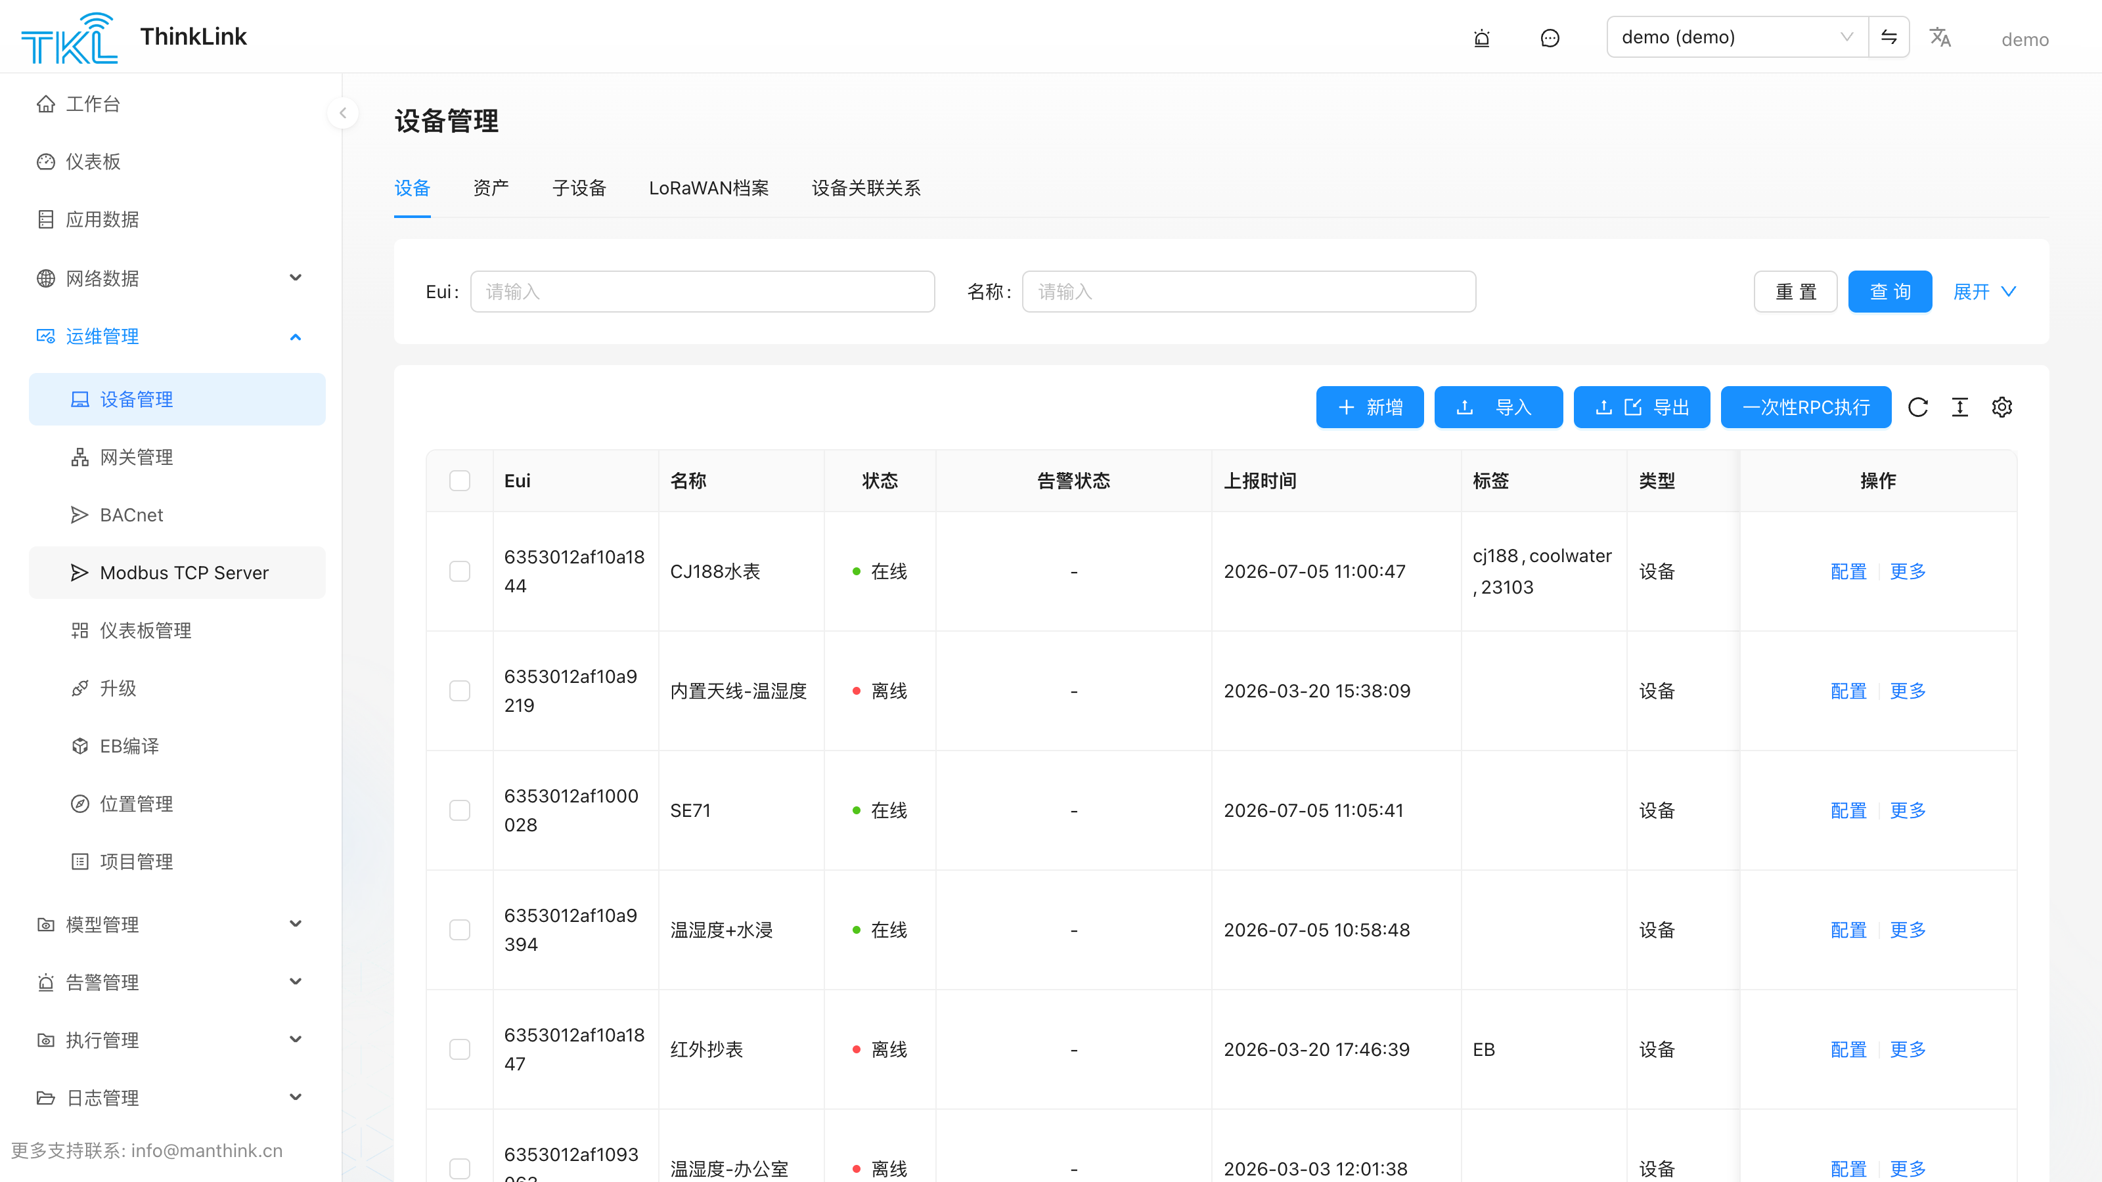The height and width of the screenshot is (1182, 2102).
Task: Click the EB tag of 红外抄表
Action: [1483, 1049]
